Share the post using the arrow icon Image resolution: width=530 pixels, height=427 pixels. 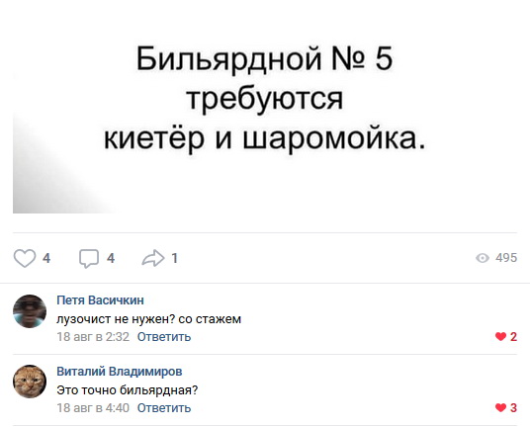(153, 258)
